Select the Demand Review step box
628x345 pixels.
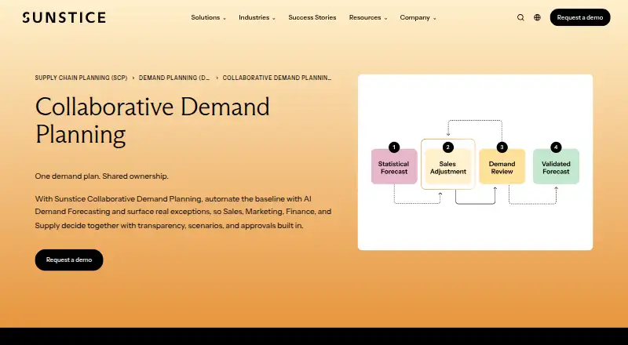(502, 166)
